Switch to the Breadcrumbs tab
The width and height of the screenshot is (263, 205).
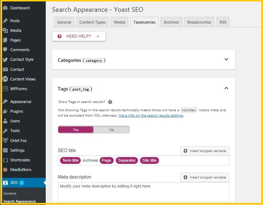[199, 22]
